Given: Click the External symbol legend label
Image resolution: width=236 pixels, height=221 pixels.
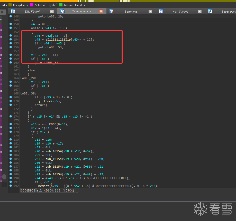Looking at the screenshot, I should click(x=46, y=5).
